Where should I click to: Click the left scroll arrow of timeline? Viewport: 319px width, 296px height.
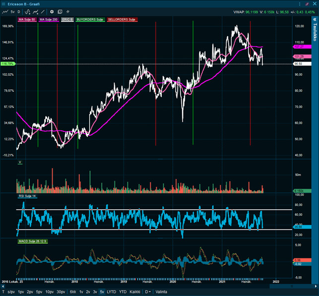2,286
